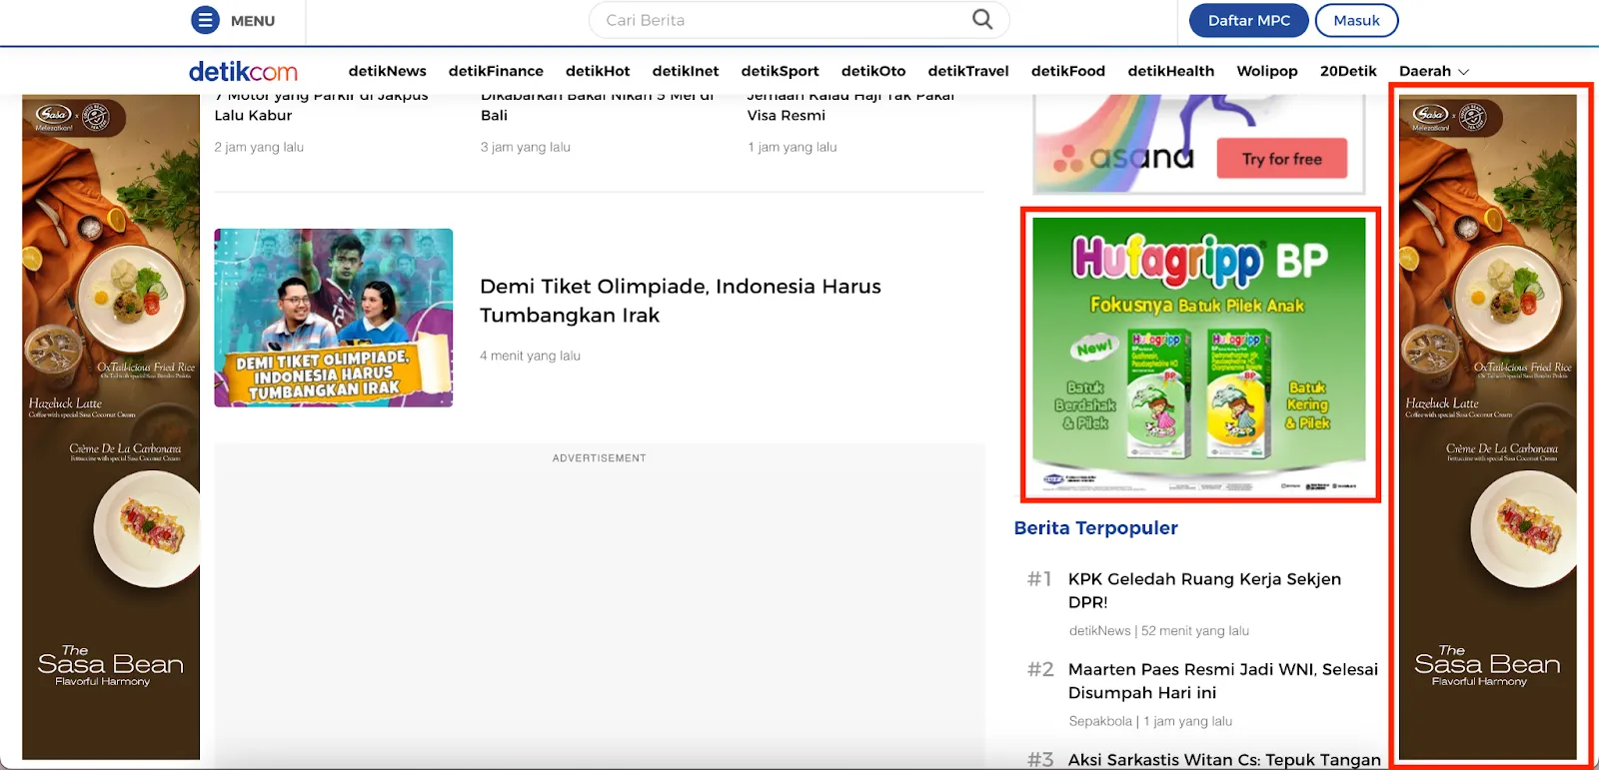
Task: Click the magnifier search icon
Action: click(982, 20)
